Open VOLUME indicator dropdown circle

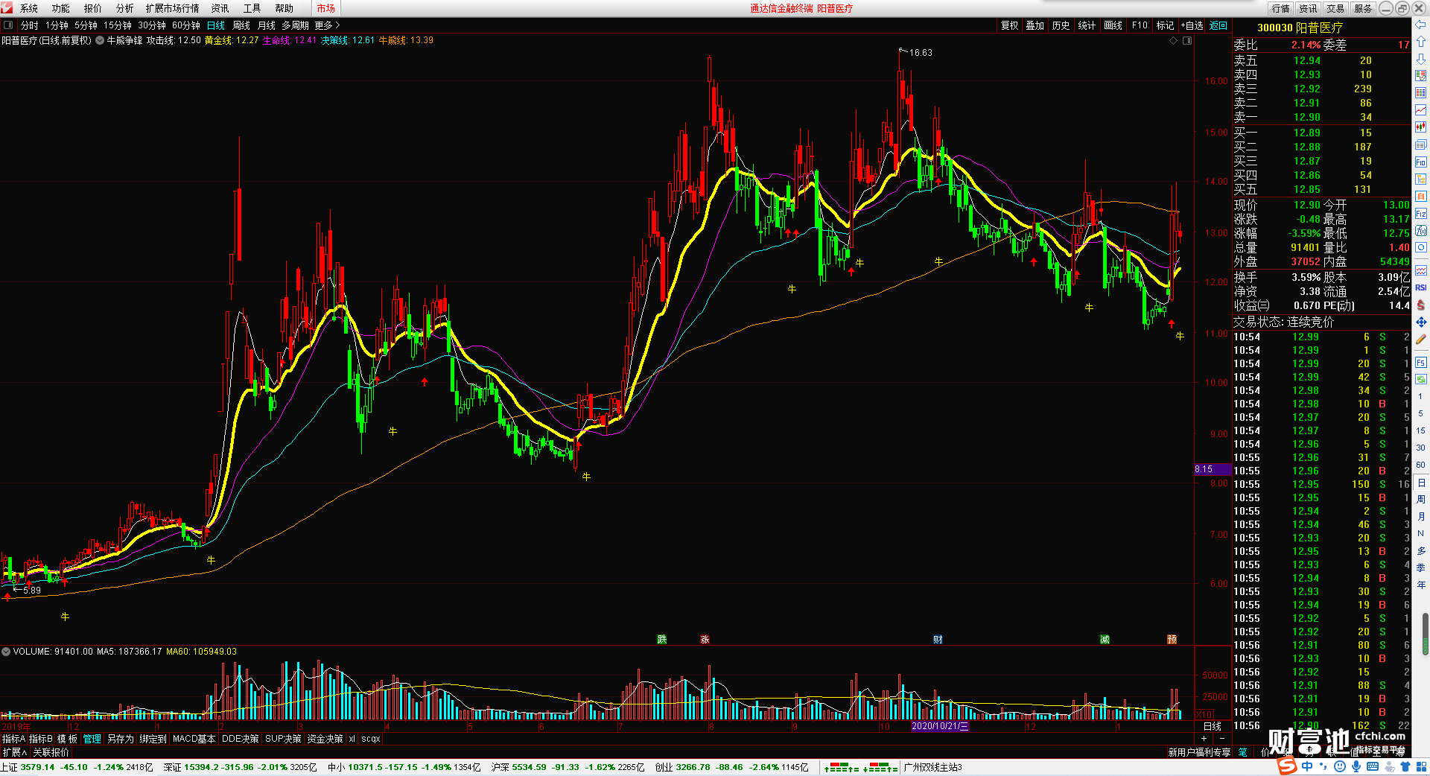6,652
